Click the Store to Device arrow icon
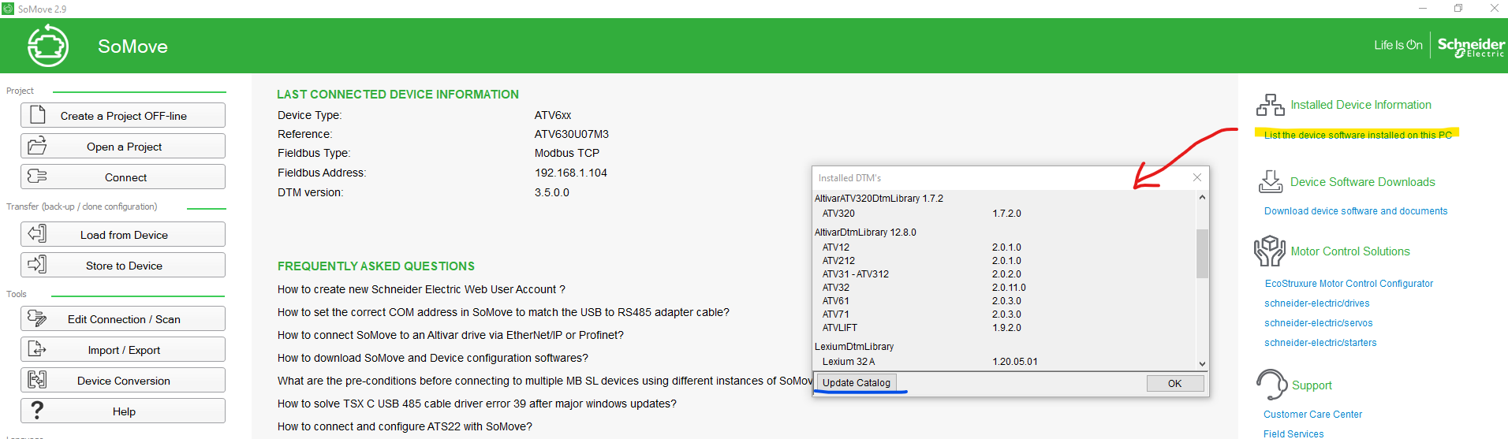 pyautogui.click(x=37, y=265)
